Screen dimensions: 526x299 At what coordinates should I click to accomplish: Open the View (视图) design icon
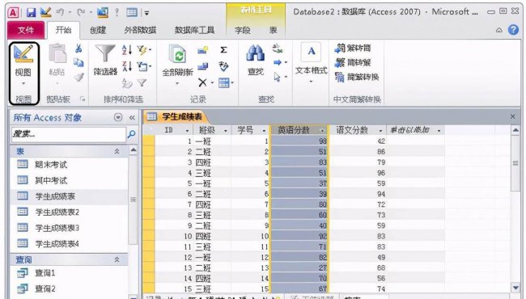pos(23,54)
